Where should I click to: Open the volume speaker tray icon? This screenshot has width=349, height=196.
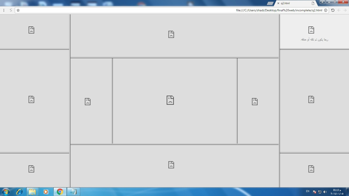(x=325, y=192)
